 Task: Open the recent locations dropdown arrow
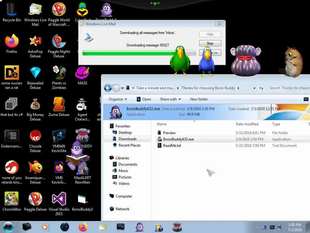coord(122,88)
